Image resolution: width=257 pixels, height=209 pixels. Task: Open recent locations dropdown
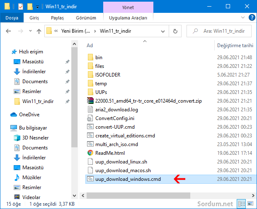click(30, 31)
